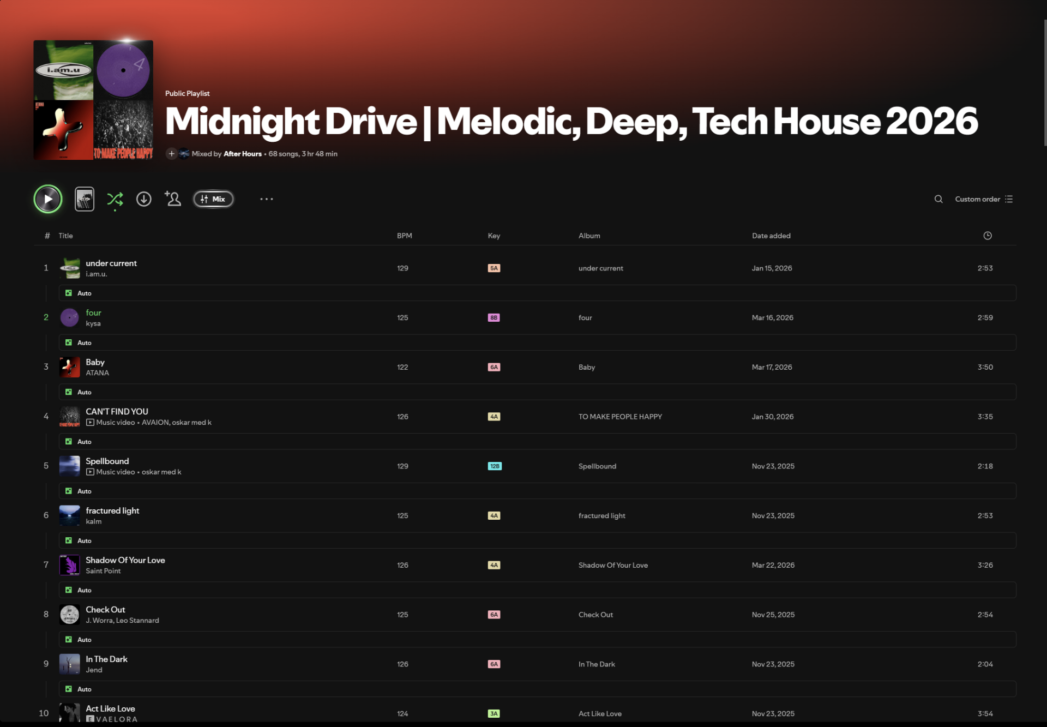Click the clock duration column icon

[987, 236]
